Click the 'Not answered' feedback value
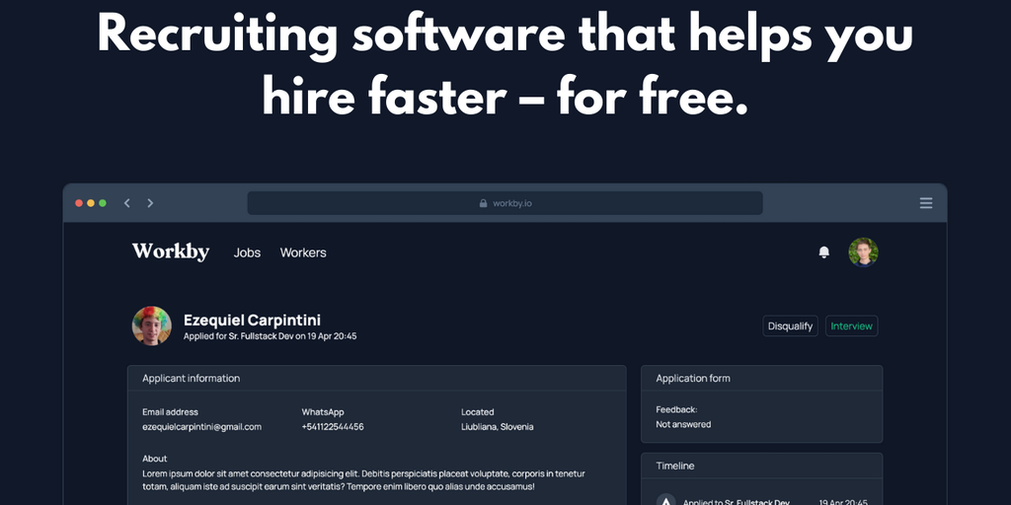The image size is (1011, 505). coord(683,424)
